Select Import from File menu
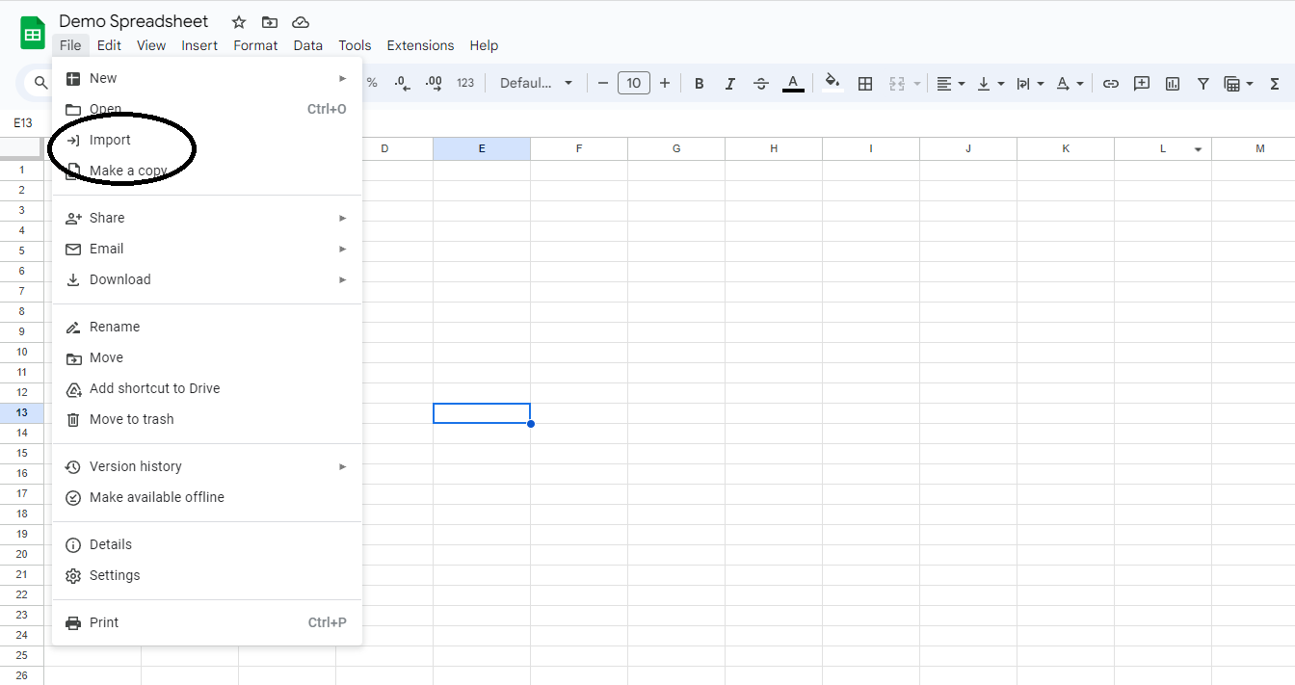This screenshot has height=685, width=1295. click(110, 140)
